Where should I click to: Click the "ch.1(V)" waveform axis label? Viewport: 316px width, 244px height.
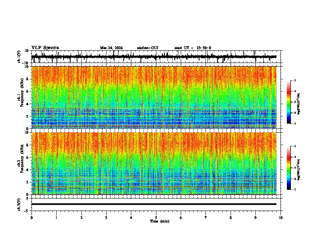coord(19,57)
